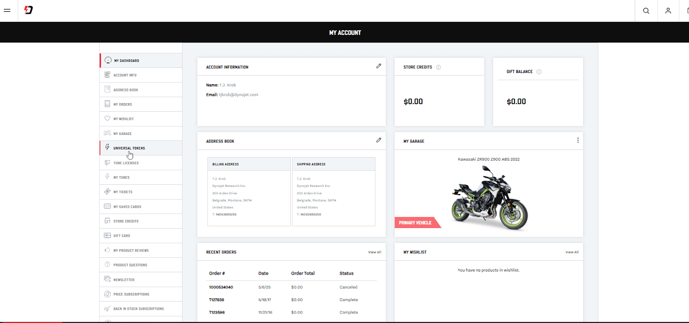The width and height of the screenshot is (689, 323).
Task: Click the Price Subscriptions icon
Action: 107,294
